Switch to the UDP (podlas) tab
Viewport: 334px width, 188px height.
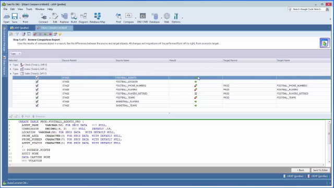click(20, 28)
